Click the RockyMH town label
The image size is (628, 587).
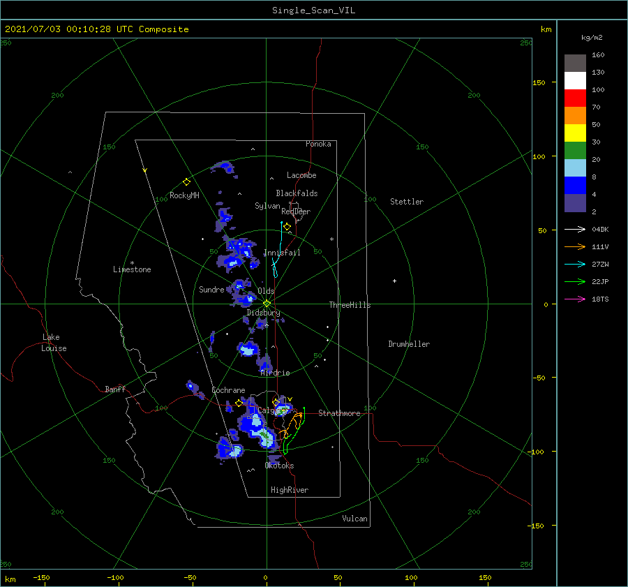click(x=184, y=195)
